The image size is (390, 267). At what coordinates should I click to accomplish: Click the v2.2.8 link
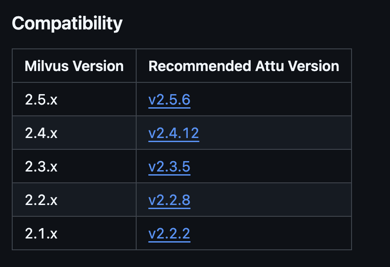point(169,200)
